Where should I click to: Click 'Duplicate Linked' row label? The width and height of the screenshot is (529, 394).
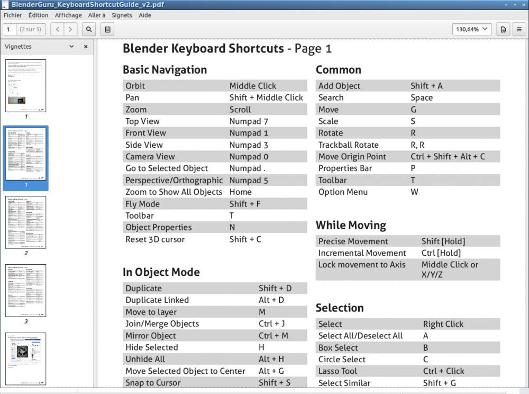[x=157, y=300]
